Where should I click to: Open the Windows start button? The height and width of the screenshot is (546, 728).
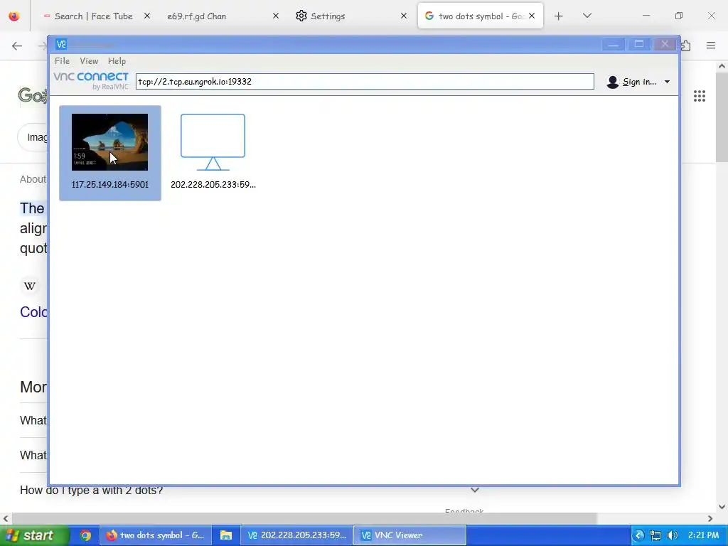[34, 535]
